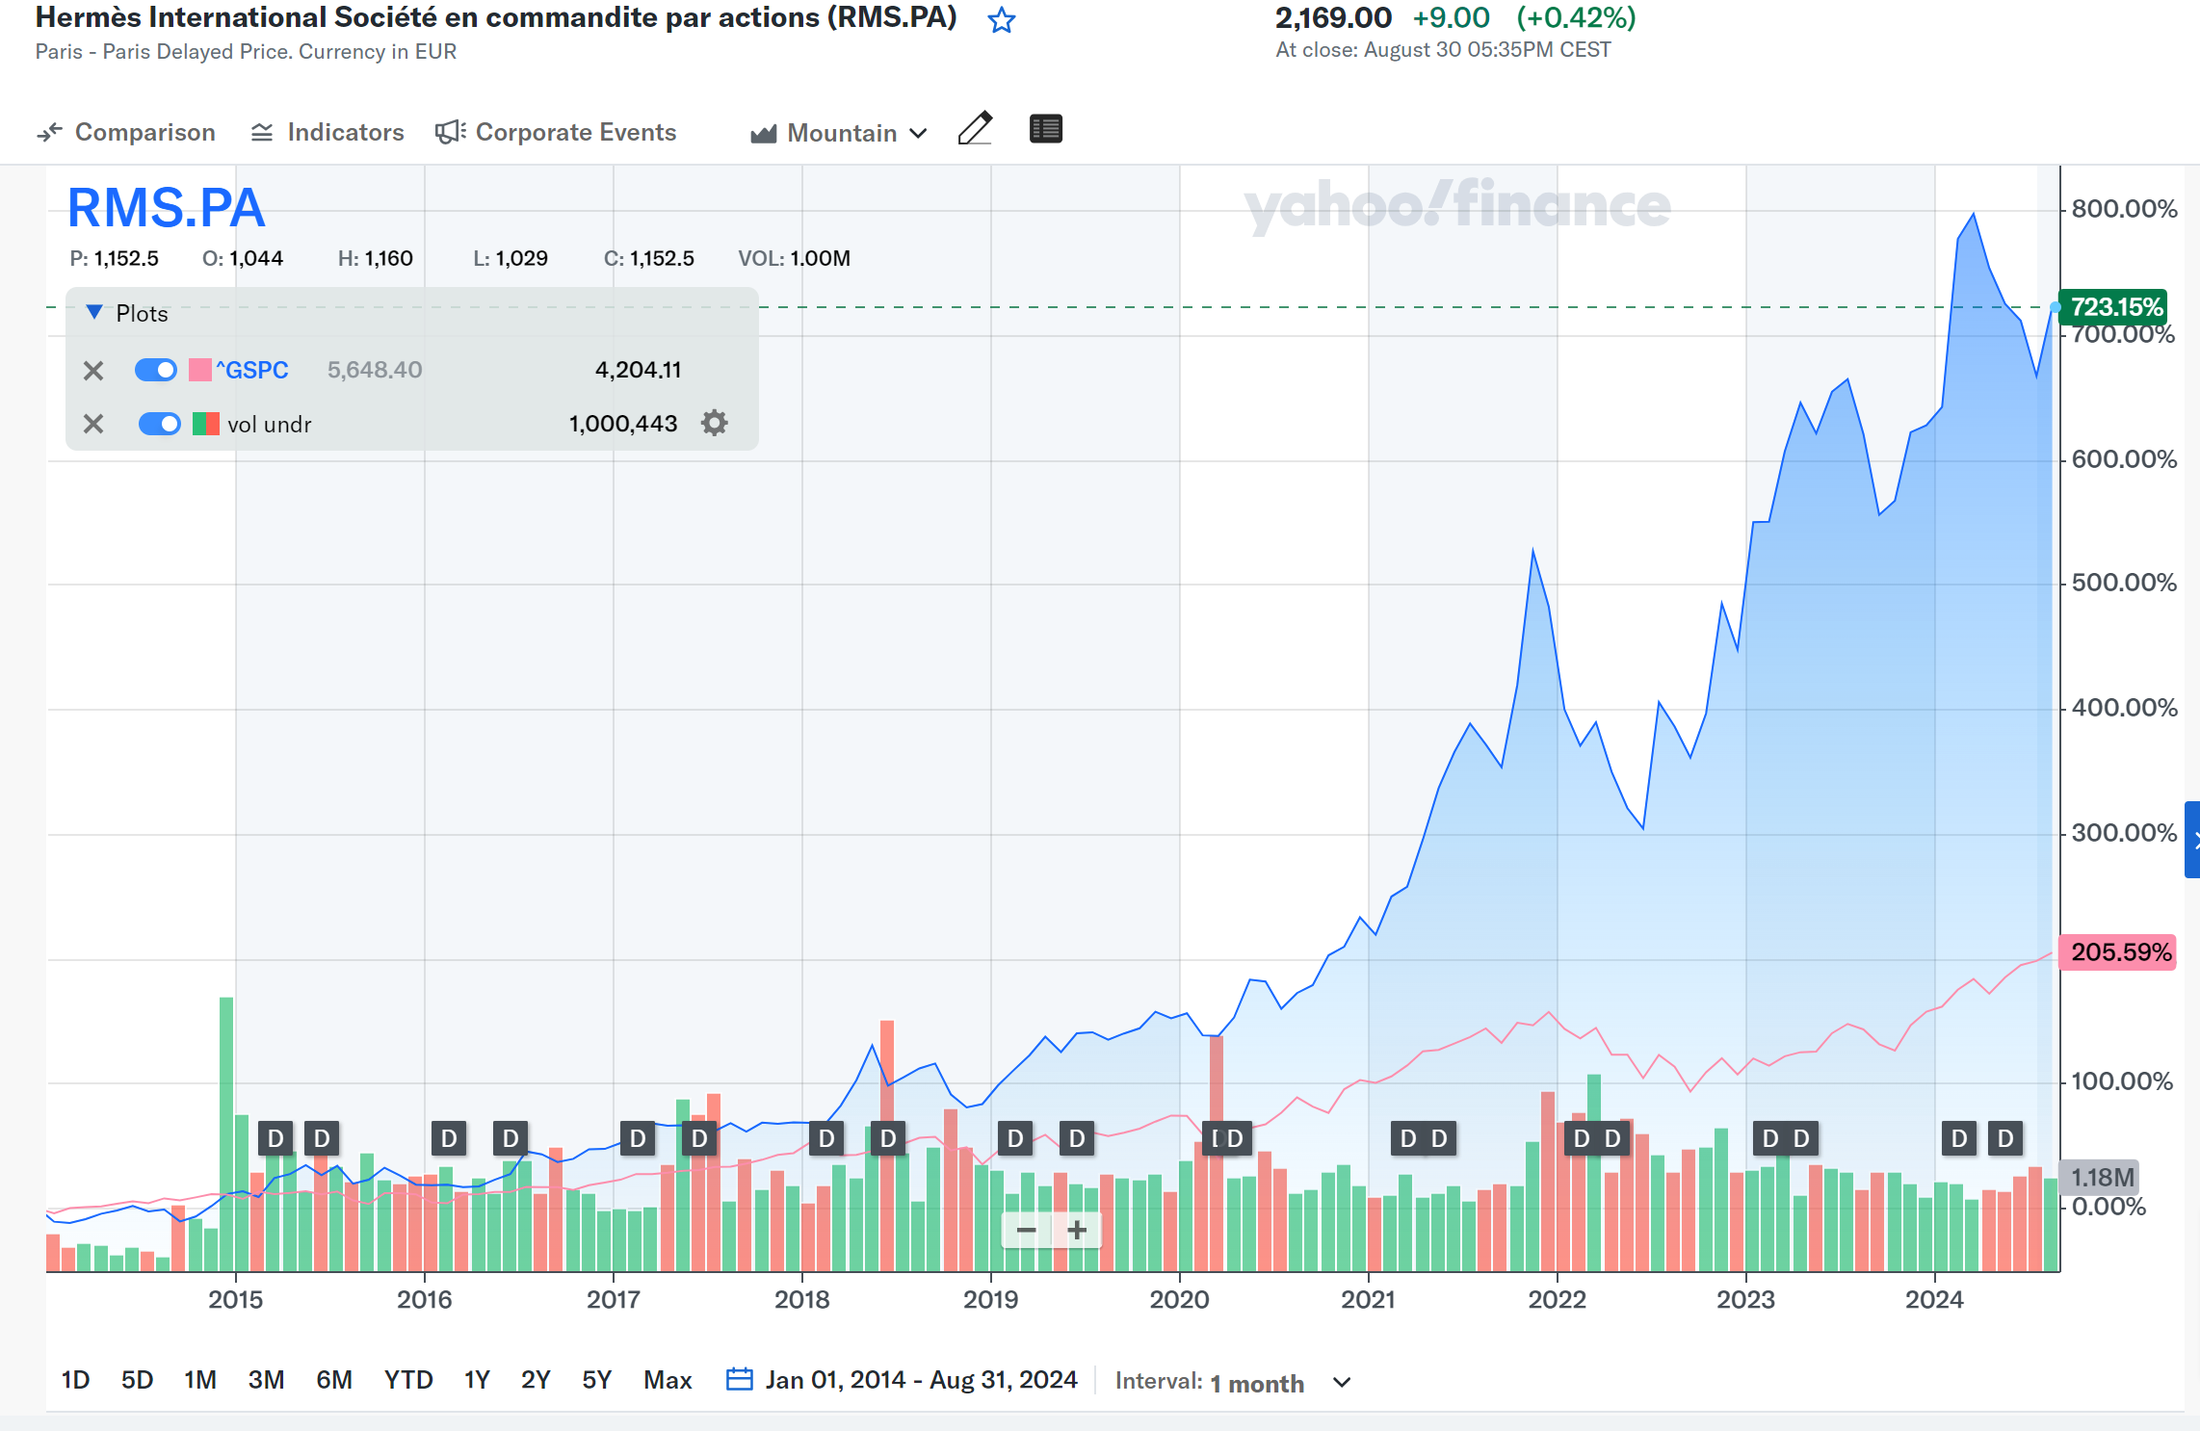Click the ^GSPC symbol link
The width and height of the screenshot is (2200, 1431).
coord(252,370)
